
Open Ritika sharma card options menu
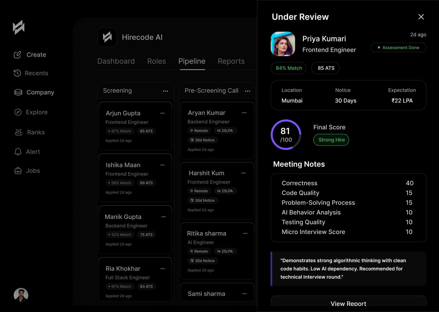pos(245,233)
